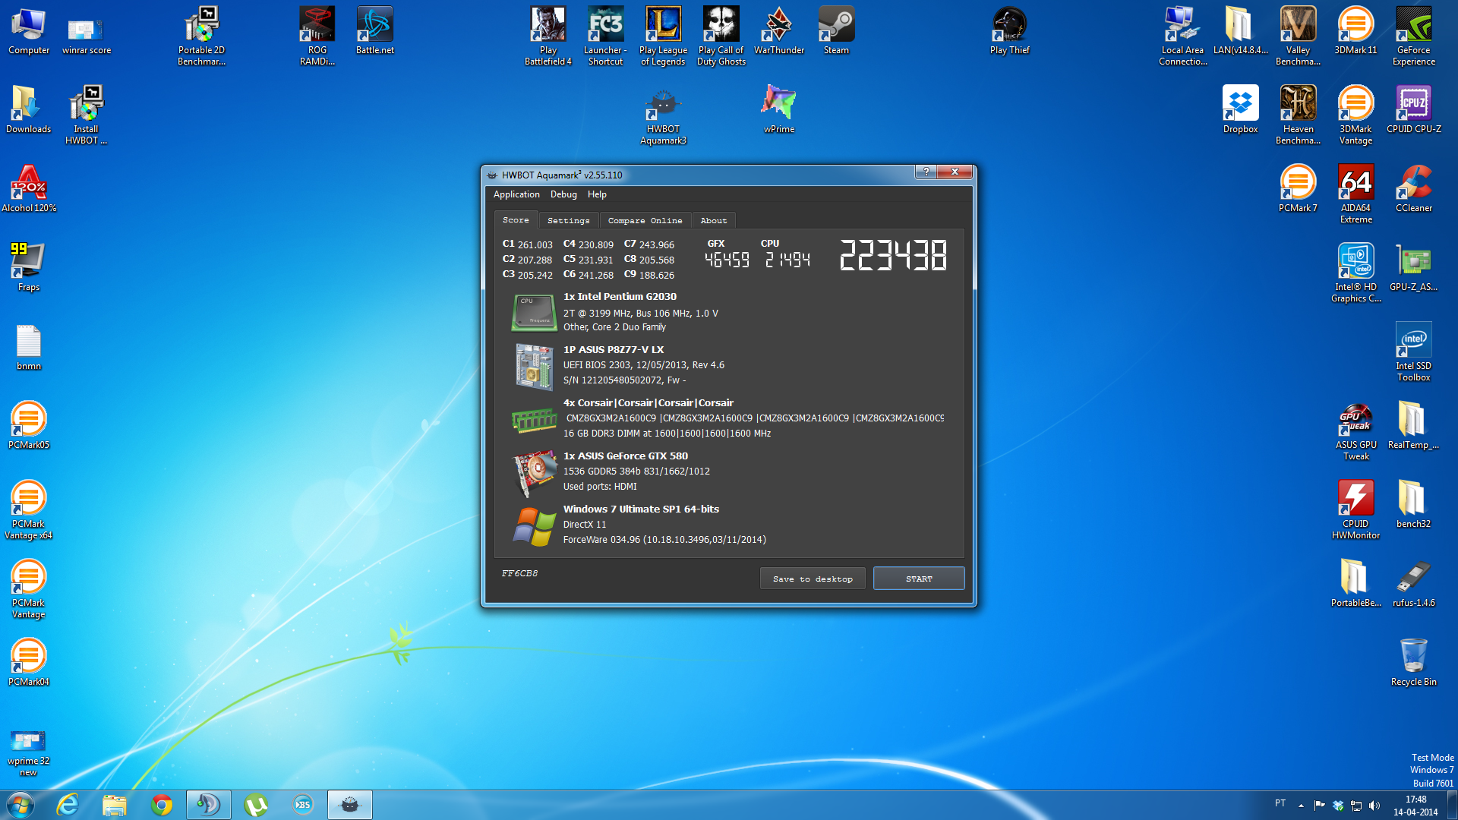Click the ASUS GeForce GTX 580 heading
This screenshot has height=820, width=1458.
(626, 456)
